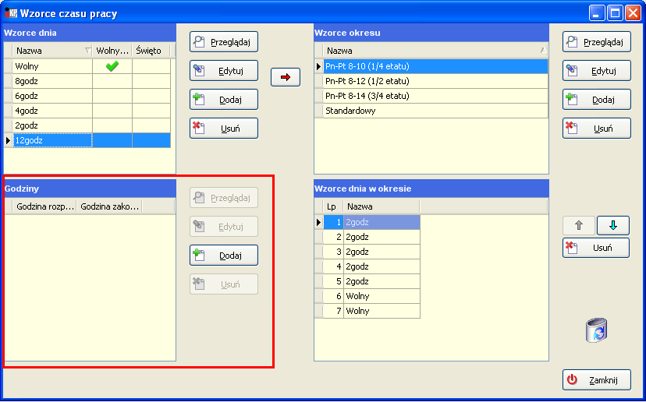Click Godzina rozp... column header
The image size is (646, 402).
45,206
